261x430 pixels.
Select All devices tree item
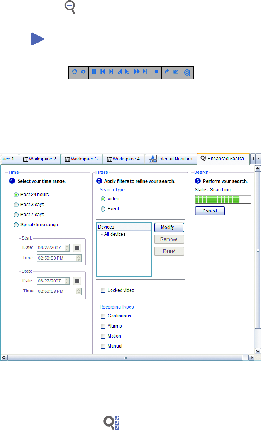click(115, 234)
